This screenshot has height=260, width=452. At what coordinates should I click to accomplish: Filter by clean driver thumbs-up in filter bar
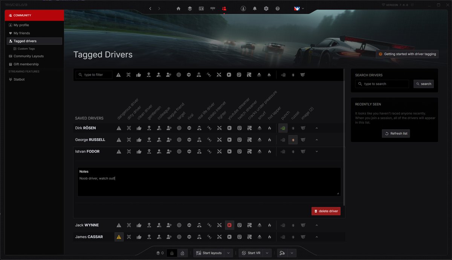[139, 75]
